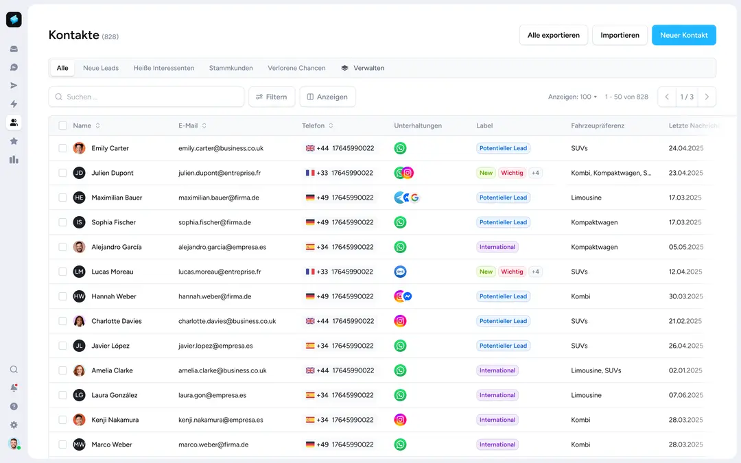Expand the +4 labels on Lucas Moreau
The image size is (741, 463).
535,272
